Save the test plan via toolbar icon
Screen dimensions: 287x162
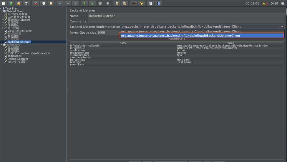click(26, 3)
